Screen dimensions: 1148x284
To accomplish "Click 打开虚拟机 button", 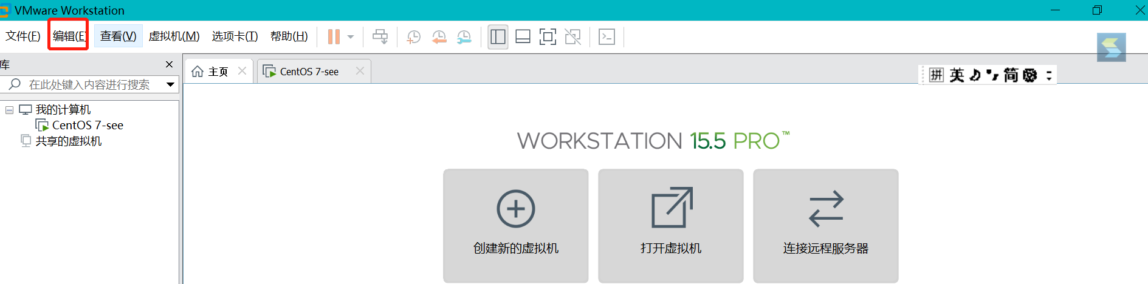I will click(x=670, y=225).
